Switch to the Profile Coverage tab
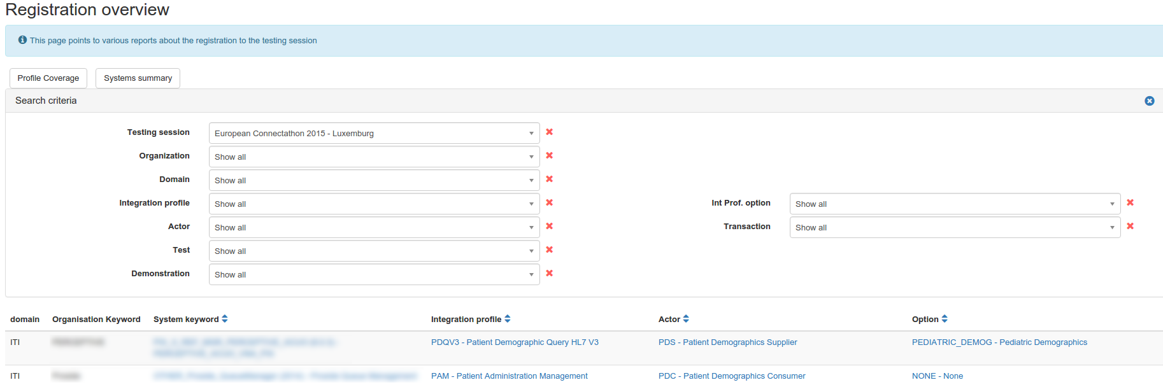This screenshot has height=387, width=1163. point(48,78)
